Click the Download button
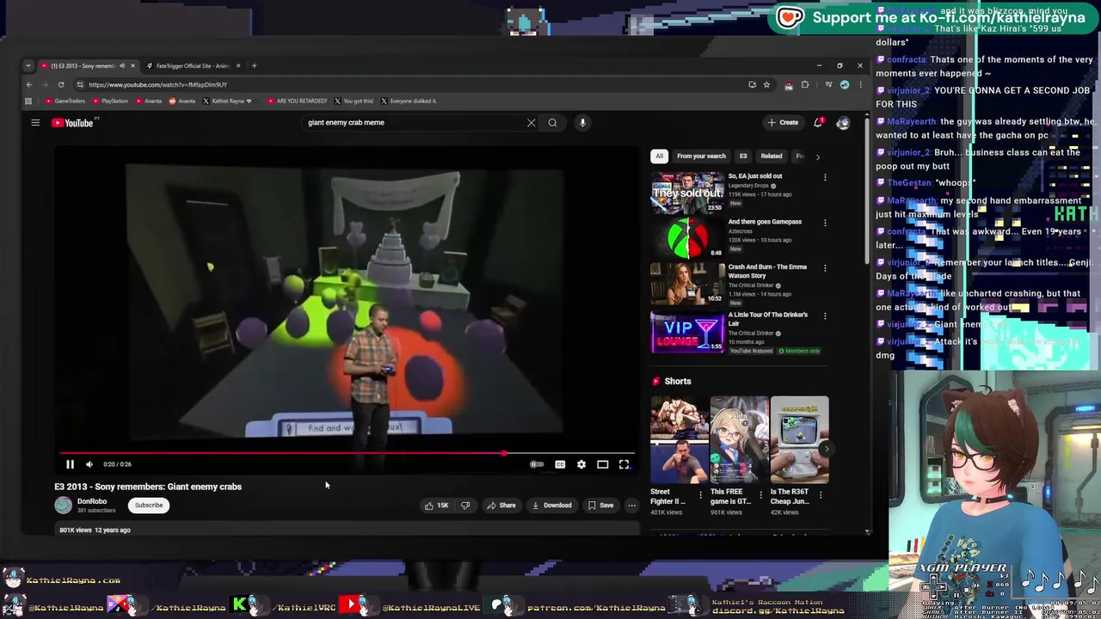 (x=551, y=506)
